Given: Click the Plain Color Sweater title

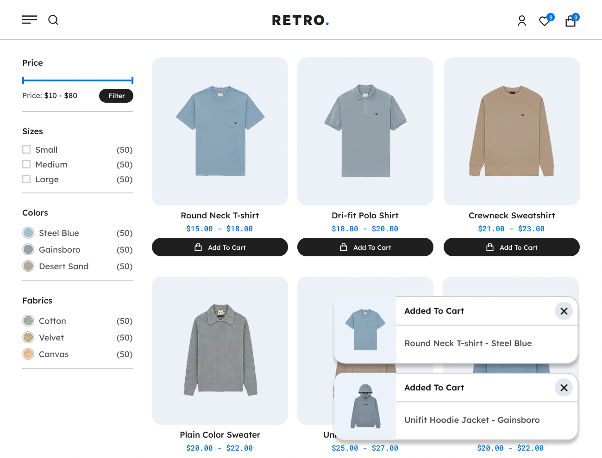Looking at the screenshot, I should [220, 435].
